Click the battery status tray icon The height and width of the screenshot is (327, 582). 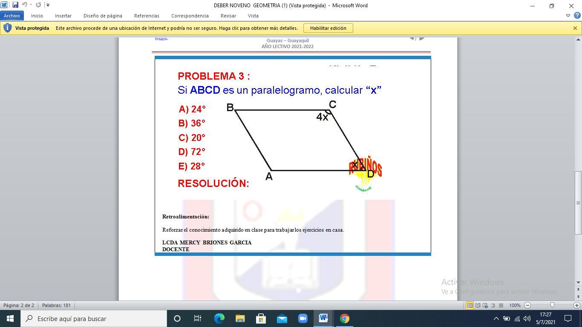pyautogui.click(x=507, y=318)
